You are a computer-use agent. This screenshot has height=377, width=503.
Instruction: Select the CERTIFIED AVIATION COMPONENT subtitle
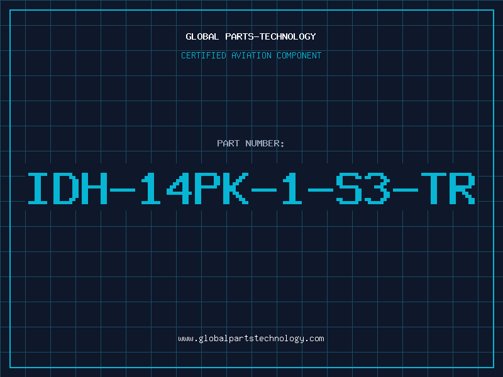(x=251, y=55)
